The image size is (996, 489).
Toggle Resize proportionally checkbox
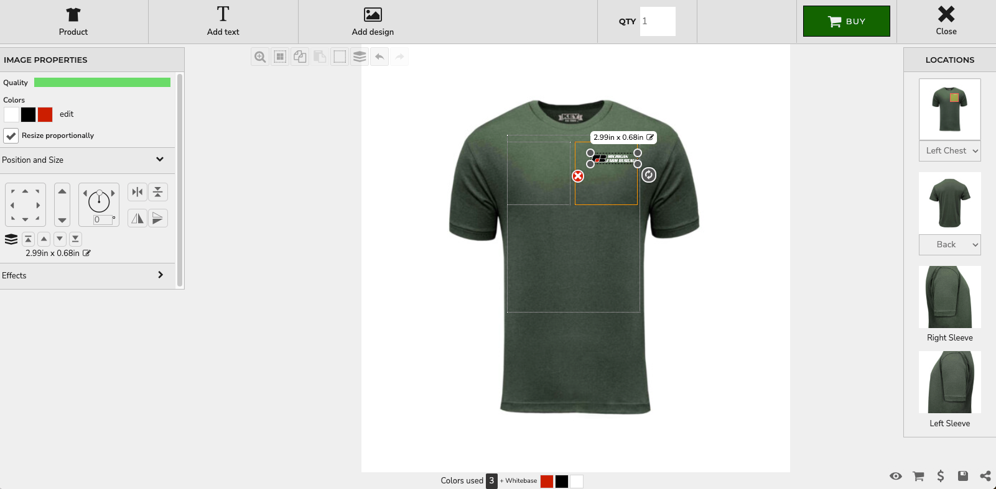click(11, 136)
